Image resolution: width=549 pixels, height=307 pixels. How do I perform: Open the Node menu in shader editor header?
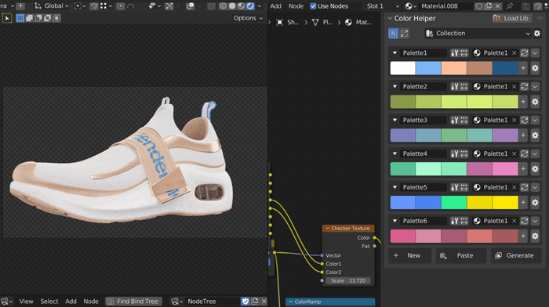click(x=296, y=6)
